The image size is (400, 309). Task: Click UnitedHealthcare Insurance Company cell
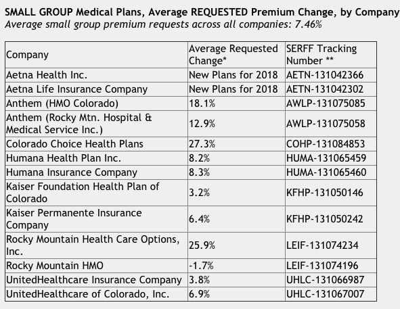[x=96, y=280]
